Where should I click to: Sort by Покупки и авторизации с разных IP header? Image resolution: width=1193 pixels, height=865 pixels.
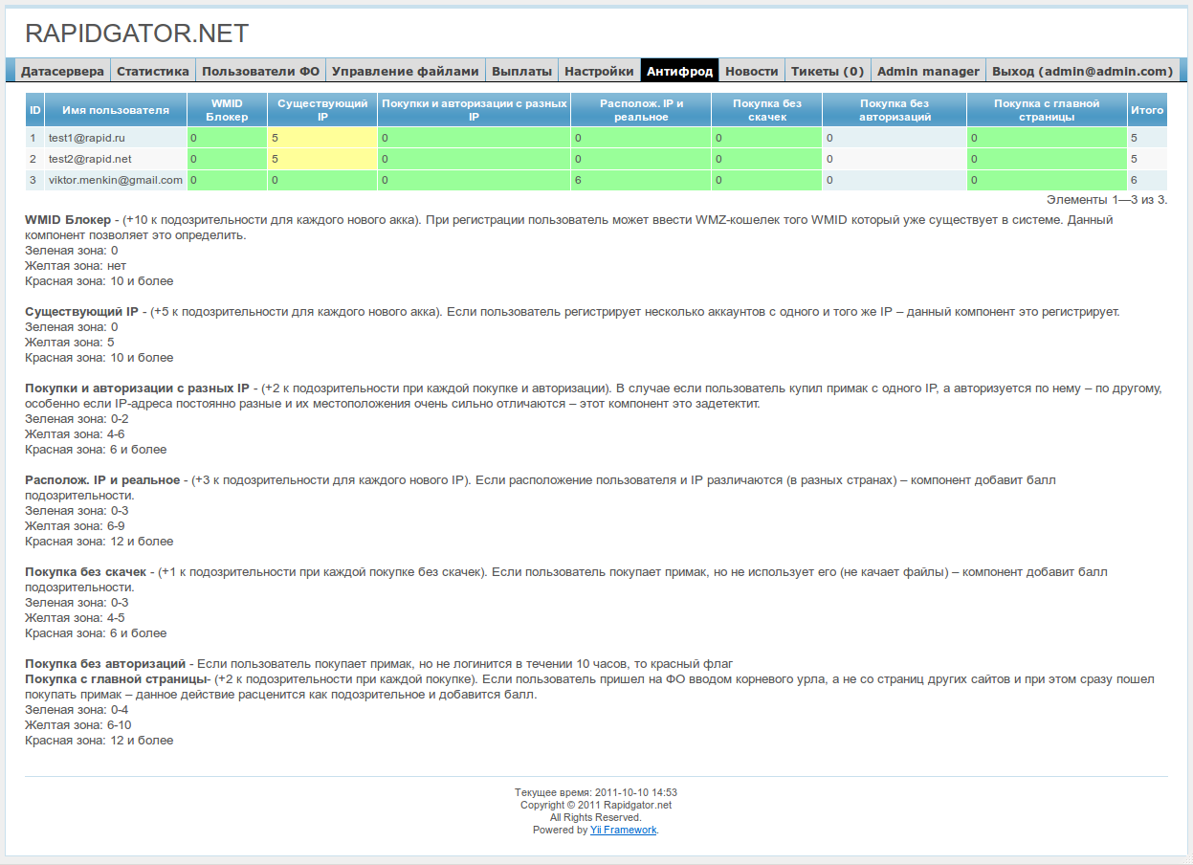(475, 110)
